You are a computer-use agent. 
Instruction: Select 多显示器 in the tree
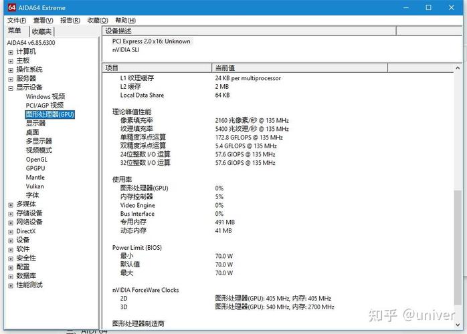(39, 141)
